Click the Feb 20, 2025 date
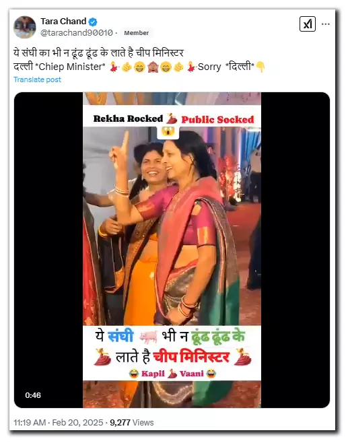Image resolution: width=348 pixels, height=443 pixels. [77, 422]
